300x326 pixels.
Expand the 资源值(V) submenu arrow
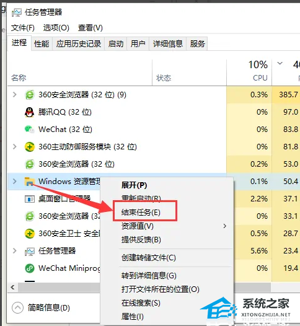(x=224, y=226)
